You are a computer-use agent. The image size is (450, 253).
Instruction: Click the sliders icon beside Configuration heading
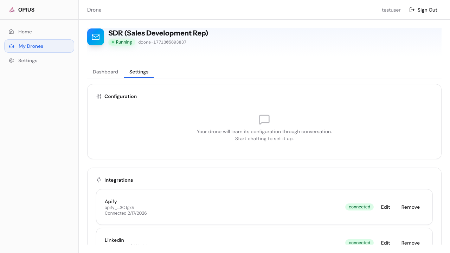pos(98,96)
